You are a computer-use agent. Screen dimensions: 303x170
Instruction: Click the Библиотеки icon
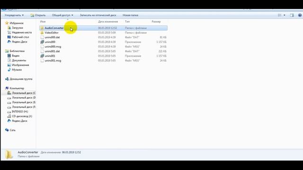7,51
